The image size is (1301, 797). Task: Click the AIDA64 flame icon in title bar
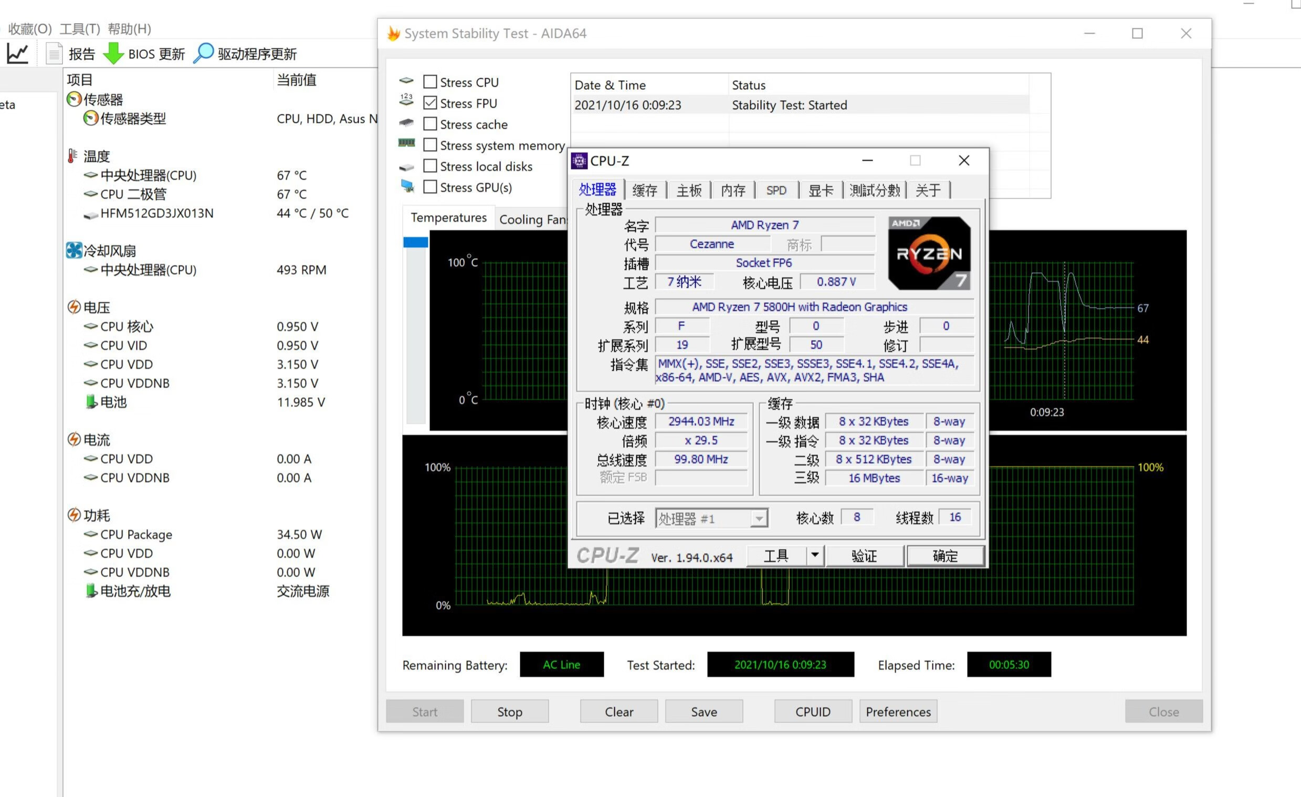pyautogui.click(x=393, y=33)
